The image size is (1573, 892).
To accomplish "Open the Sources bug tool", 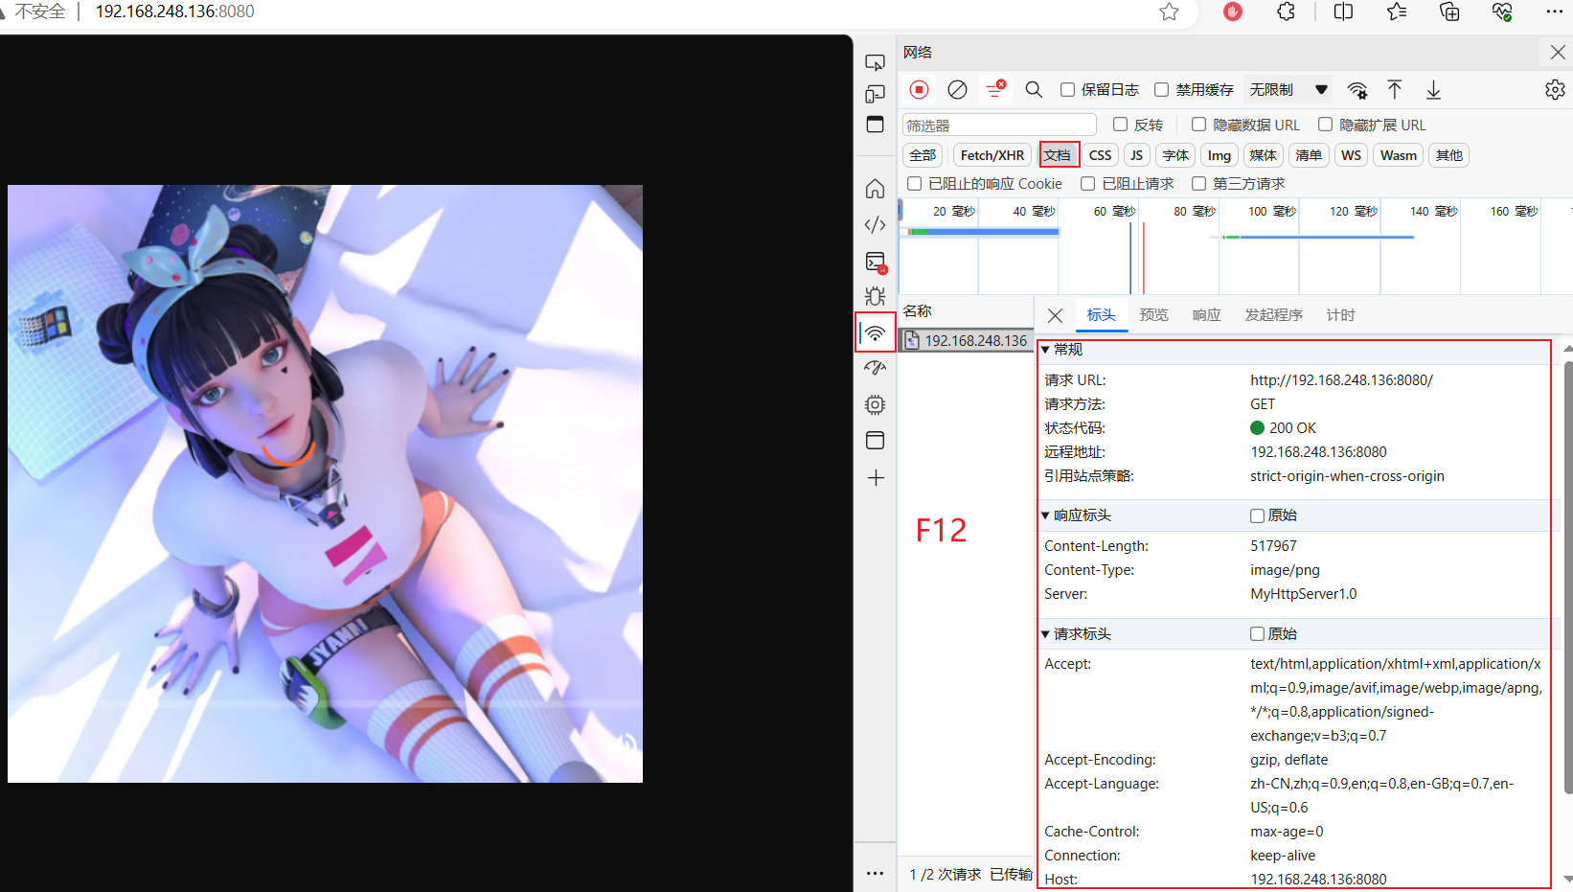I will pos(875,297).
